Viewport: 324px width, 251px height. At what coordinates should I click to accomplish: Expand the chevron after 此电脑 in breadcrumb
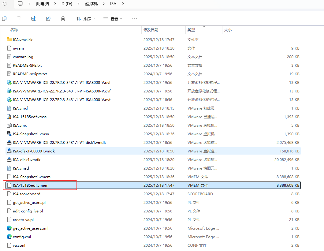click(x=55, y=4)
